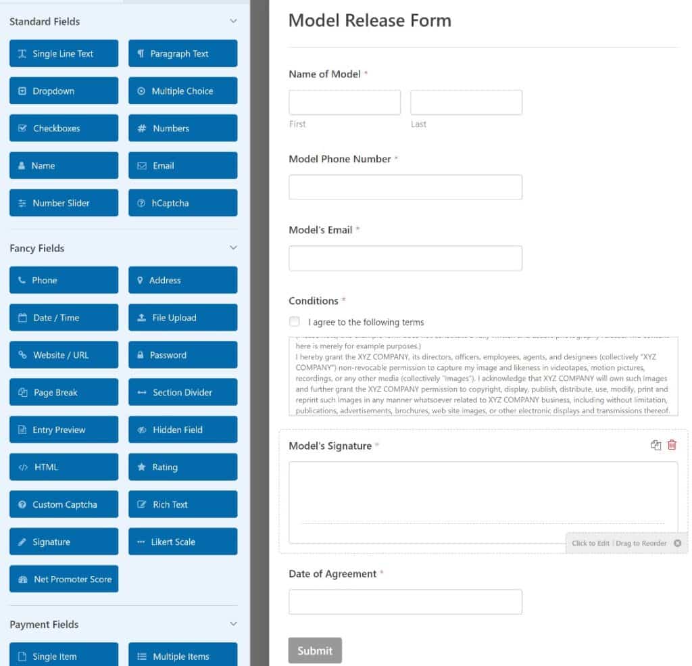Dismiss the Click to Edit tooltip
The width and height of the screenshot is (692, 666).
click(677, 542)
